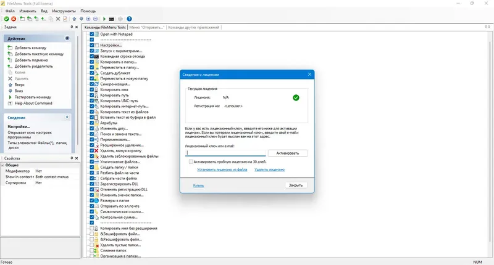
Task: Click the command line console toolbar icon
Action: [111, 19]
